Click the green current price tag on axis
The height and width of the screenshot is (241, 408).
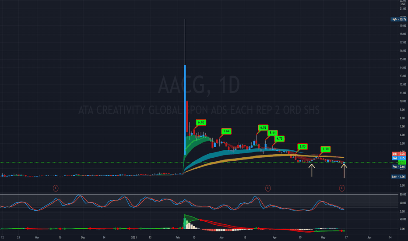(x=402, y=162)
